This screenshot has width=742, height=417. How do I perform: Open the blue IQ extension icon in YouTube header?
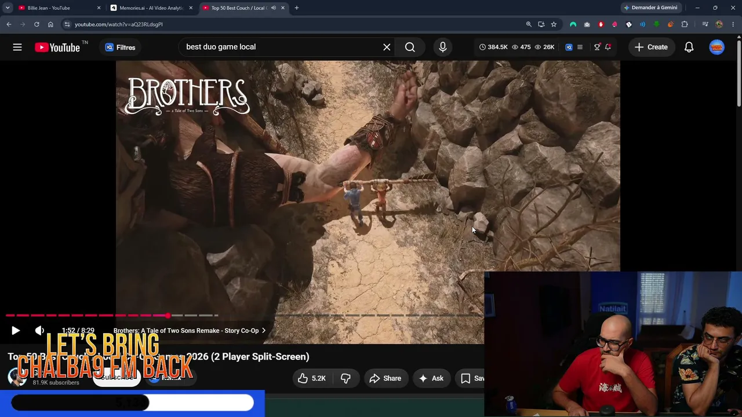pos(569,47)
